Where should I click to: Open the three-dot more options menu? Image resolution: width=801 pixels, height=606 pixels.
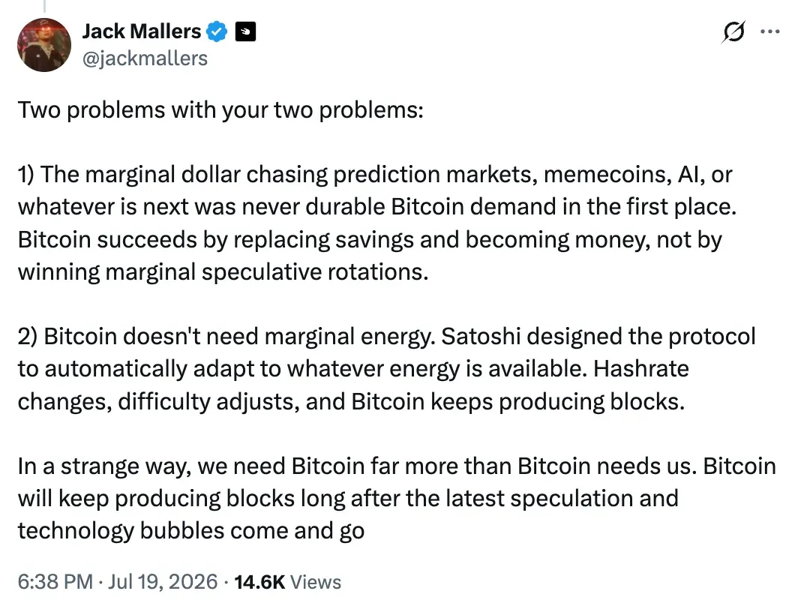pos(769,31)
